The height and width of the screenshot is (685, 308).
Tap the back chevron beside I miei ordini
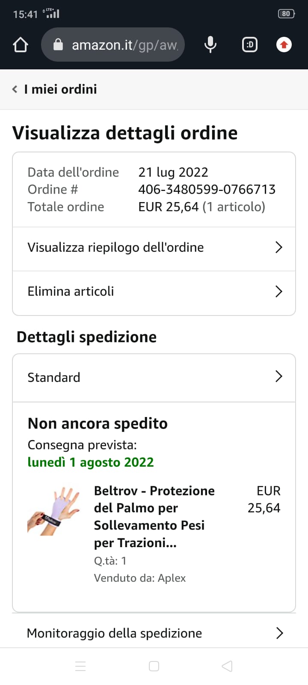point(15,89)
